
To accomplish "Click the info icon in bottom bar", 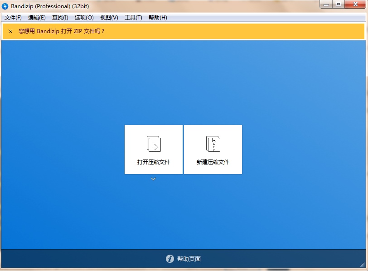I will (170, 259).
